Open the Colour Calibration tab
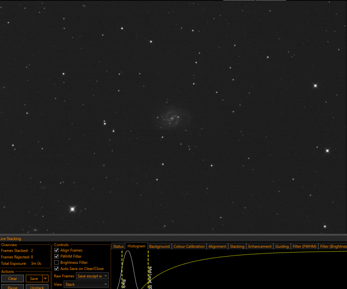The image size is (347, 289). [x=189, y=247]
